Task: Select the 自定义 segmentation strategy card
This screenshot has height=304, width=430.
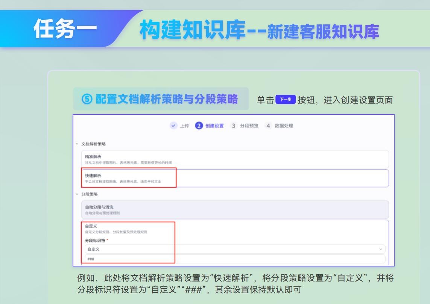Action: click(x=235, y=243)
